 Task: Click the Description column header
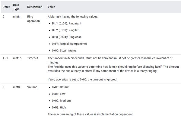coord(35,7)
